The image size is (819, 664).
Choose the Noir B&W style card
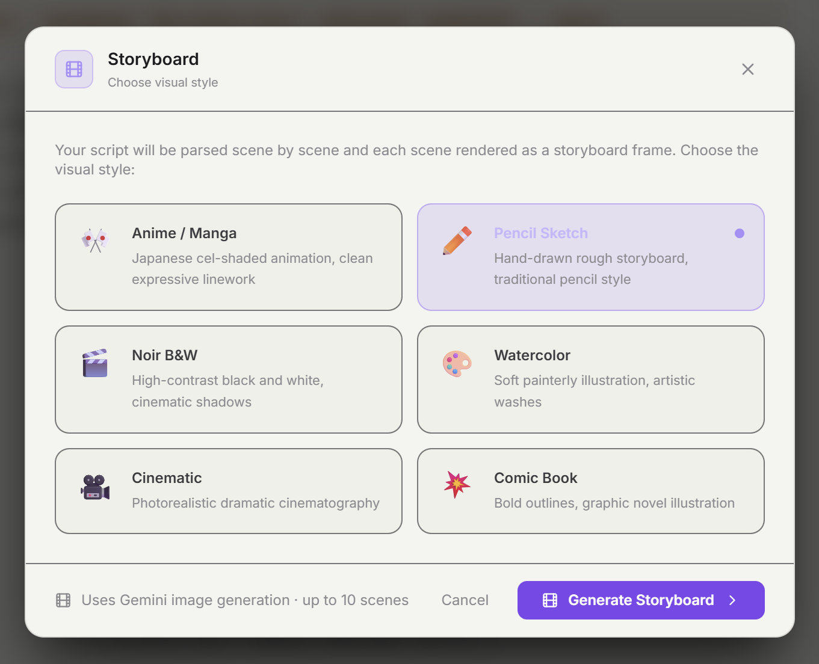(229, 380)
